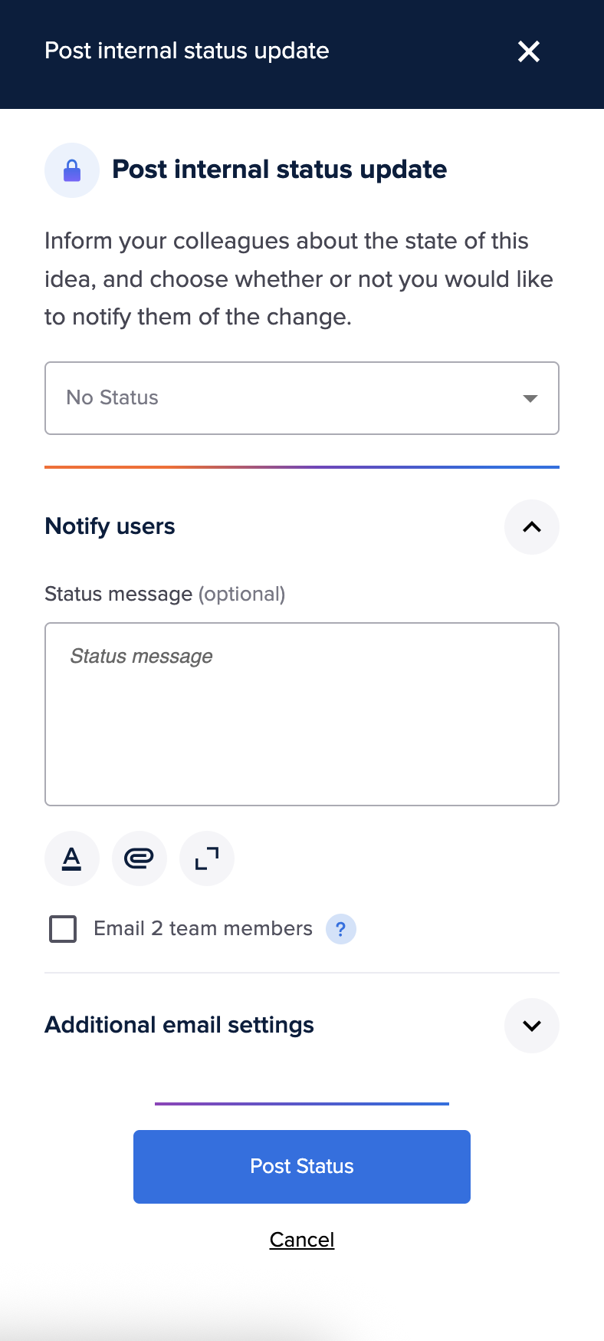Screen dimensions: 604x1341
Task: Tick the Email 2 team members checkbox
Action: (63, 929)
